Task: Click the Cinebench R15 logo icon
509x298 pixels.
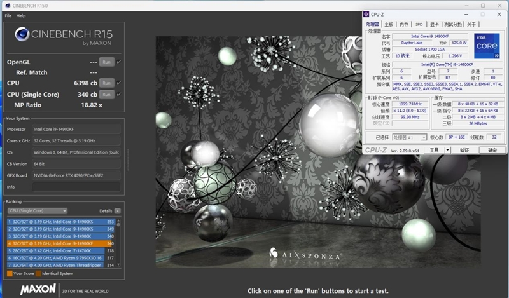Action: [22, 34]
